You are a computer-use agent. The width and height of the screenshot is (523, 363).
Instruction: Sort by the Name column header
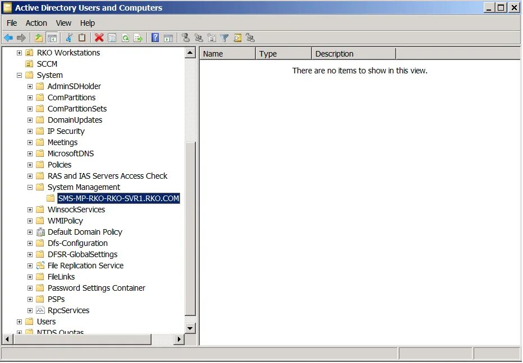[x=228, y=54]
